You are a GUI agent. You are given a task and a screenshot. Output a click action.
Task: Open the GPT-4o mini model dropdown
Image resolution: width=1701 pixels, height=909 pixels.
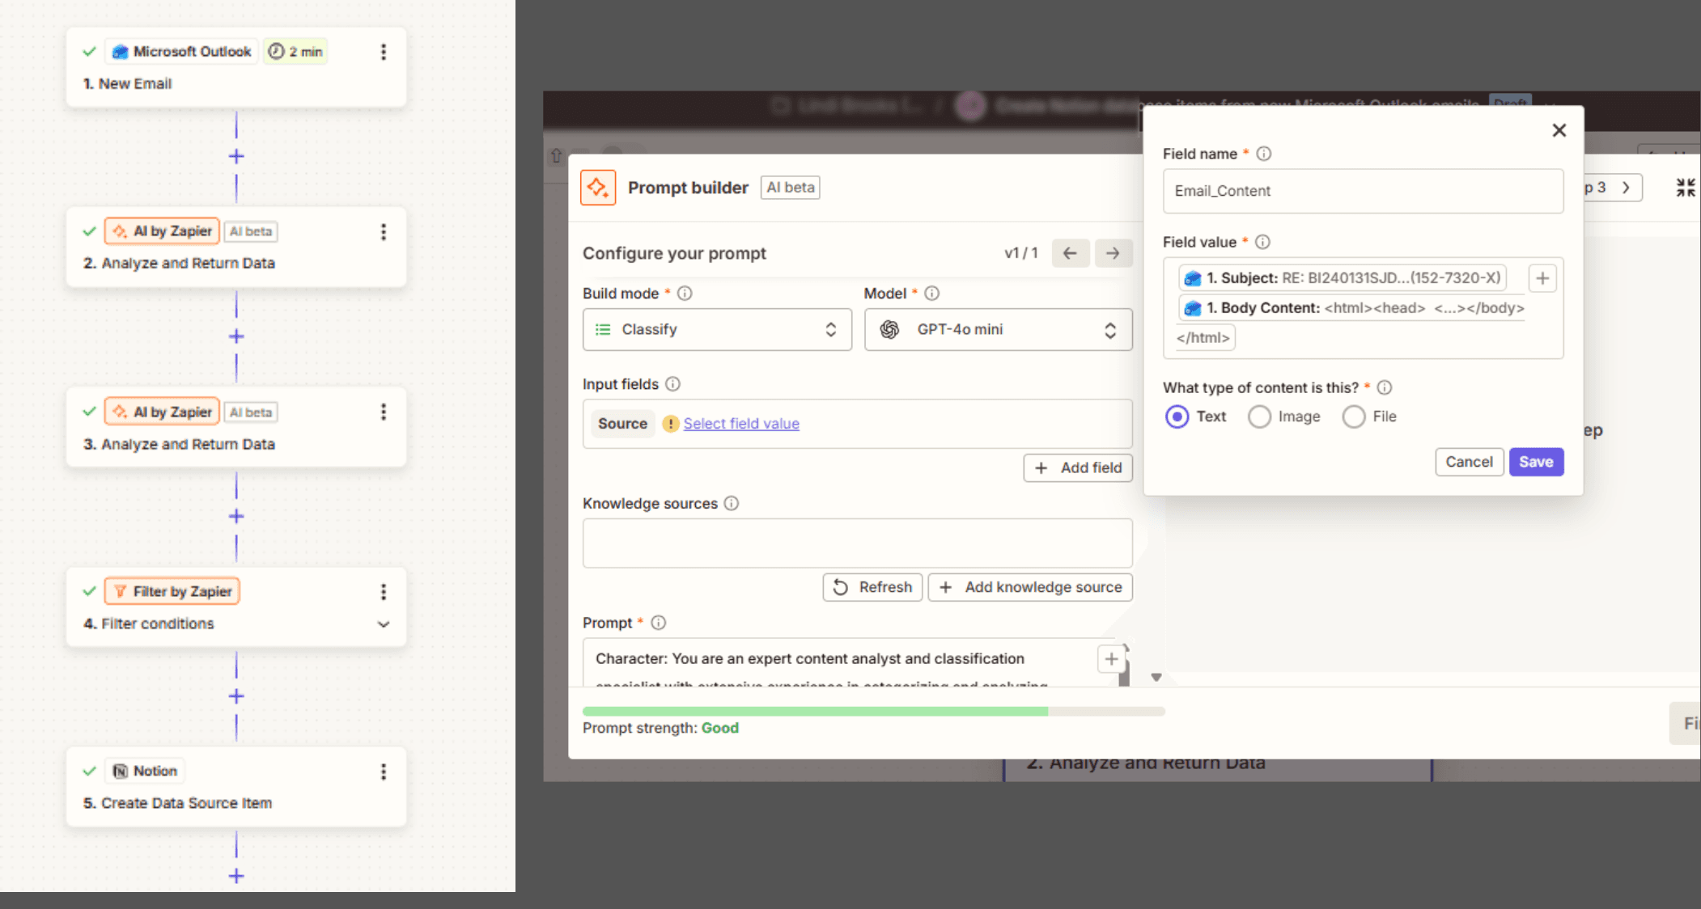click(x=1112, y=329)
